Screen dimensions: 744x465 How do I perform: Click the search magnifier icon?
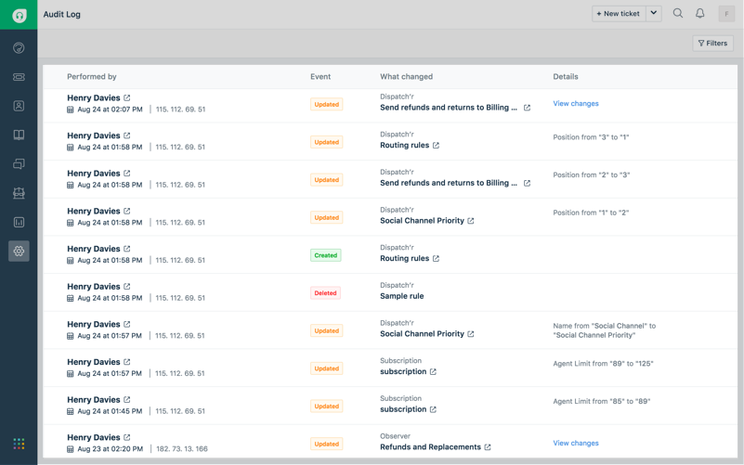click(677, 13)
